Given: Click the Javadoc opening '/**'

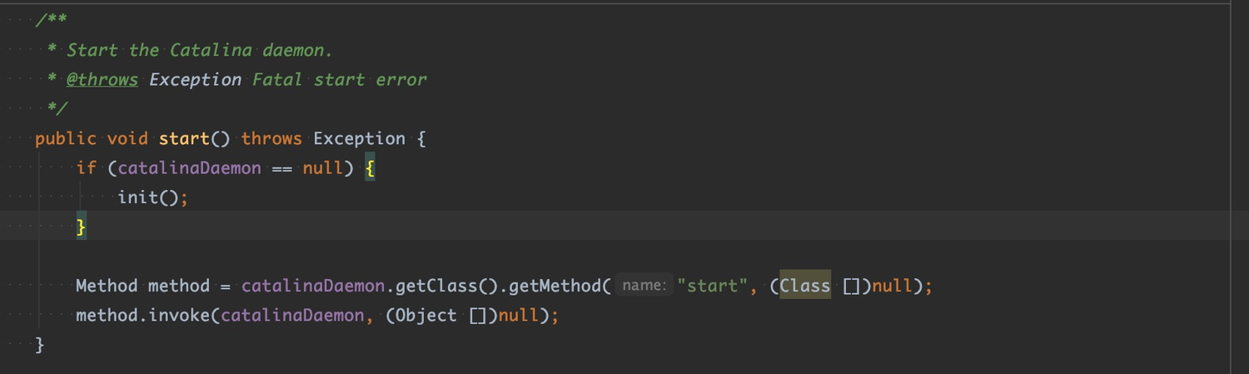Looking at the screenshot, I should 51,20.
